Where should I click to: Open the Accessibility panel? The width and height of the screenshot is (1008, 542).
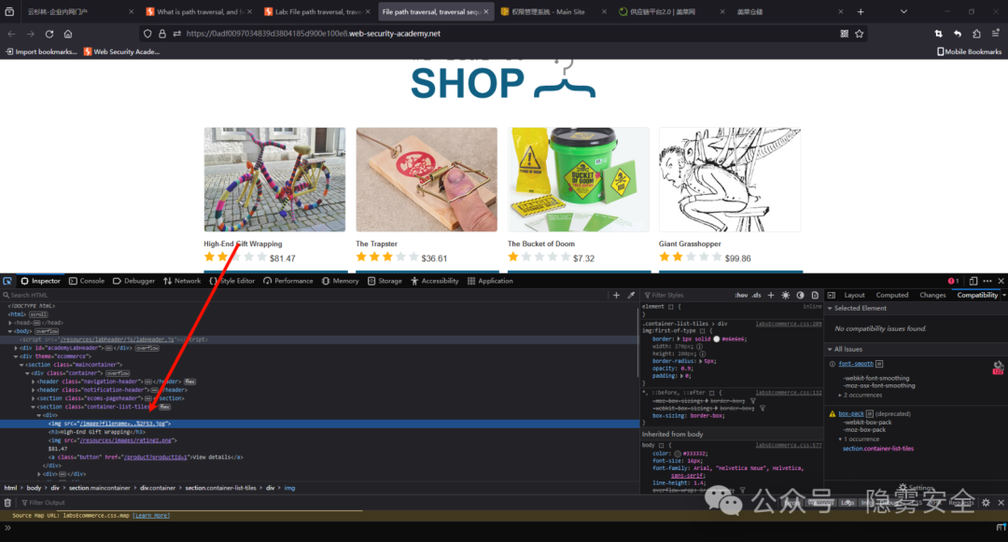coord(435,282)
